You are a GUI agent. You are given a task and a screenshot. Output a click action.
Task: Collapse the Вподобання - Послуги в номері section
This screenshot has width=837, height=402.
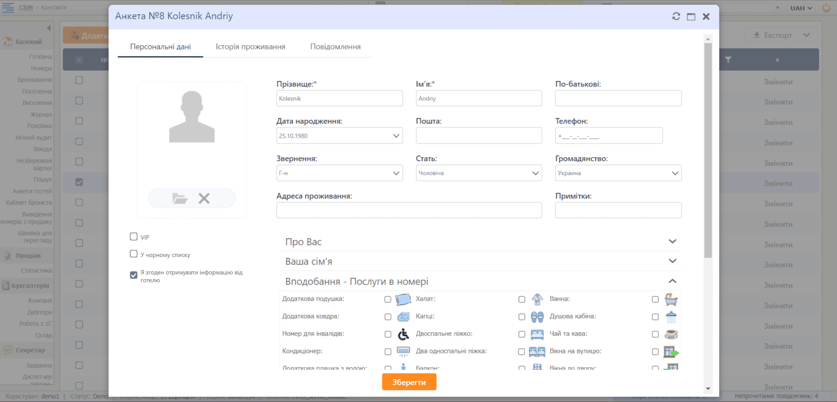(672, 281)
